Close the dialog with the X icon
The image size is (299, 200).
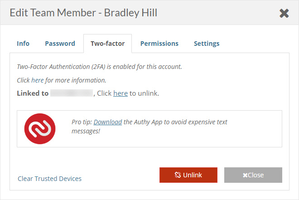(284, 13)
